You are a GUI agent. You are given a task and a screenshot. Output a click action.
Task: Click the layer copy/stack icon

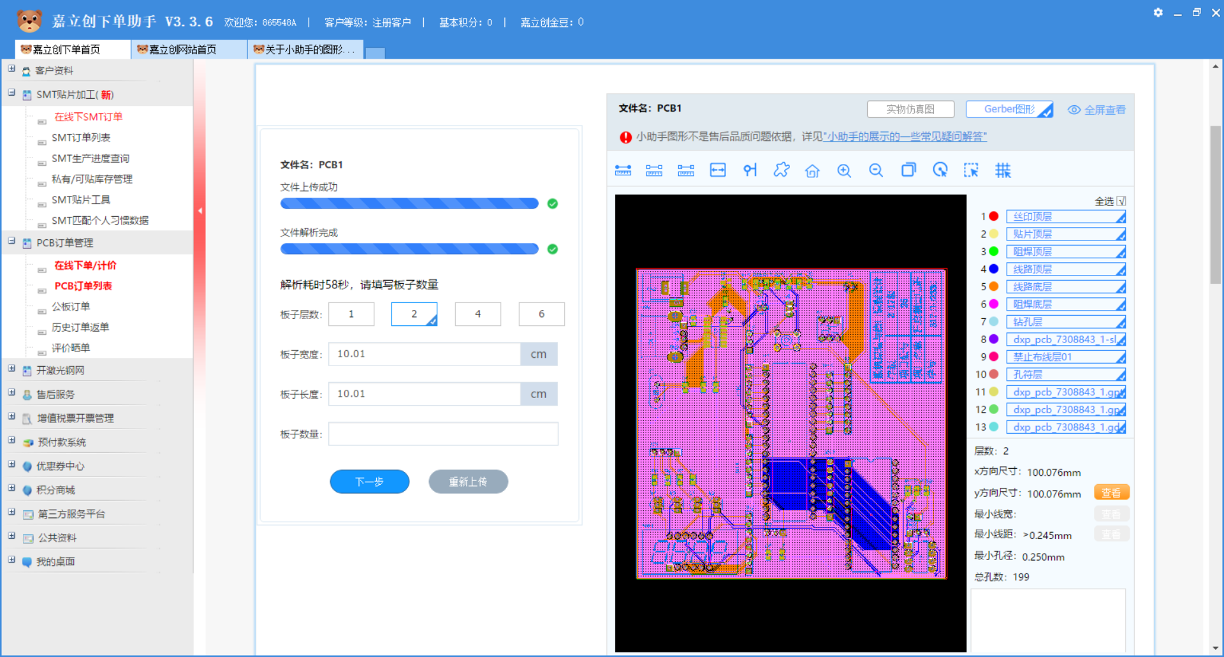click(908, 170)
